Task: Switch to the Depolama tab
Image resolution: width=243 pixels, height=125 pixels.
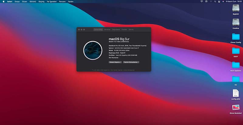Action: point(116,29)
